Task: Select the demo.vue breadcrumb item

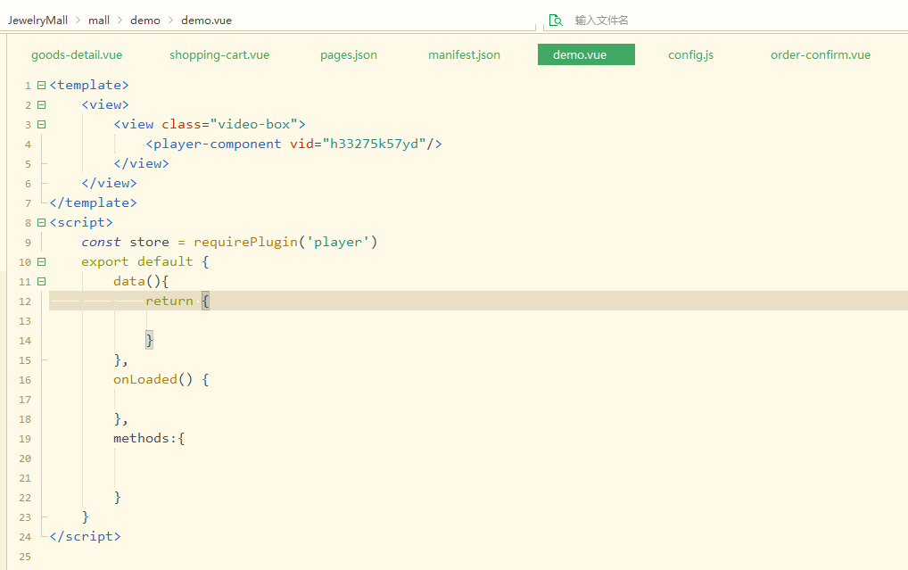Action: (206, 21)
